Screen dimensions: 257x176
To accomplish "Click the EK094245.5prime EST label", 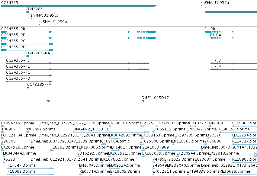I will [18, 123].
